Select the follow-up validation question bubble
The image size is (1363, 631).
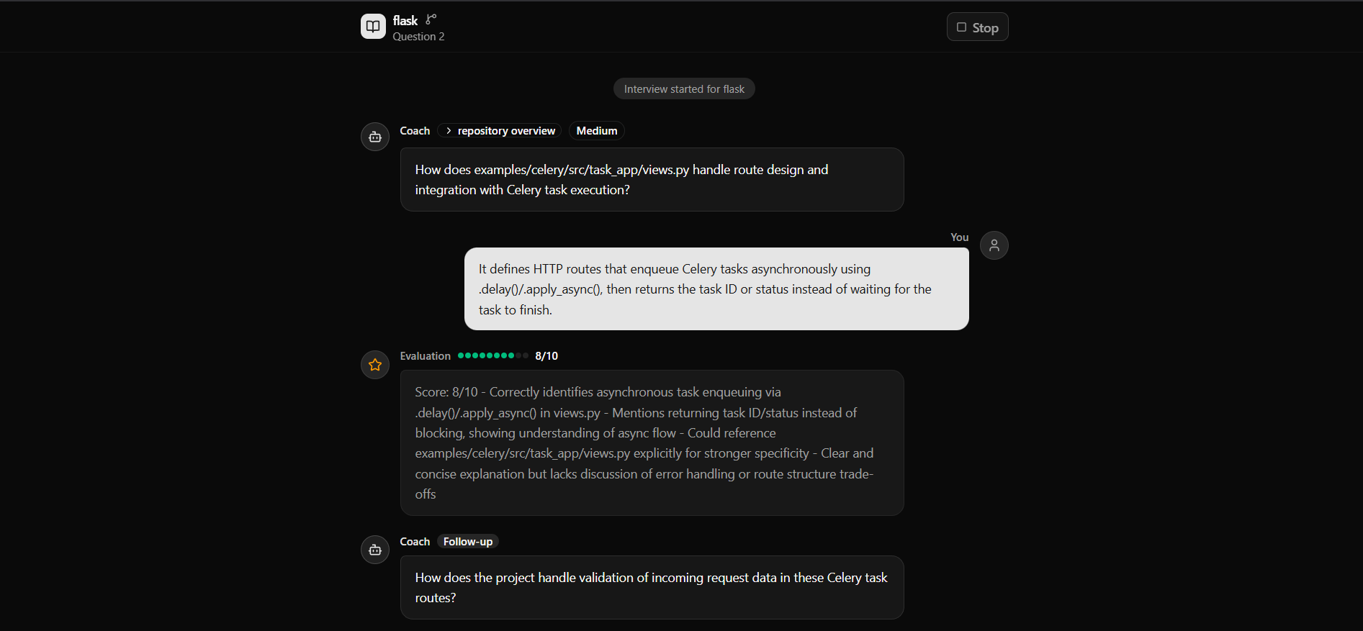pyautogui.click(x=652, y=588)
